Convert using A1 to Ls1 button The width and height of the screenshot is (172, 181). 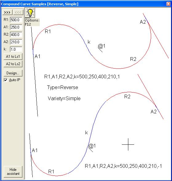[x=13, y=57]
